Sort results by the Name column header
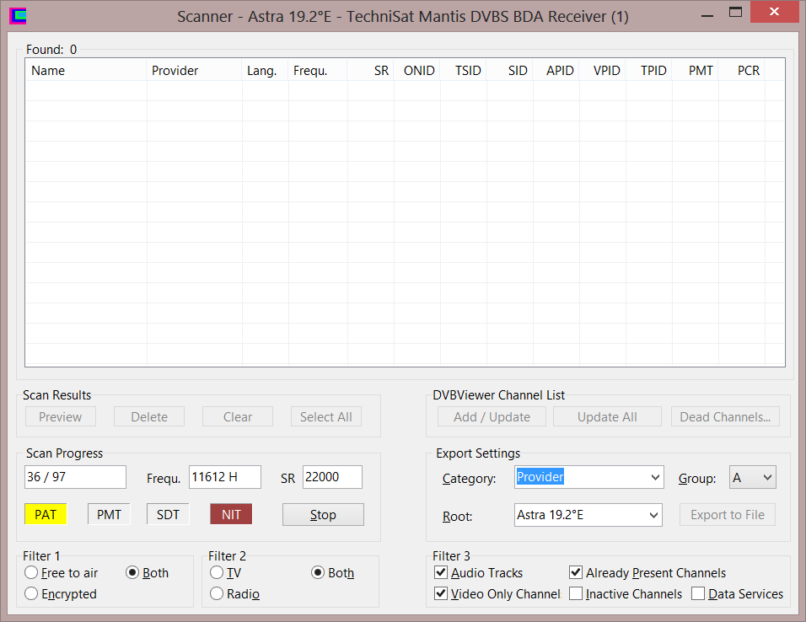 [x=84, y=71]
